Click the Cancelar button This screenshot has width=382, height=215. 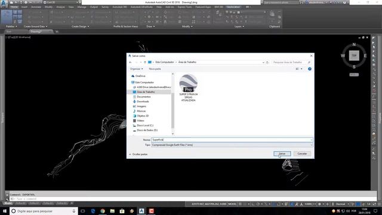point(302,153)
